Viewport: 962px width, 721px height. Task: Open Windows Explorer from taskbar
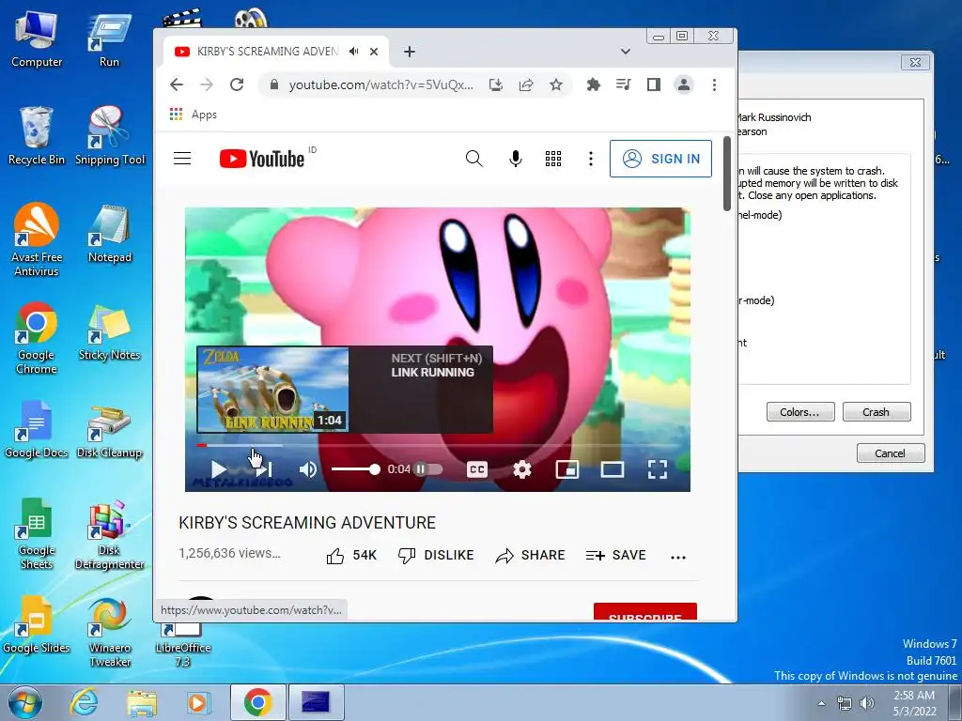click(x=142, y=702)
